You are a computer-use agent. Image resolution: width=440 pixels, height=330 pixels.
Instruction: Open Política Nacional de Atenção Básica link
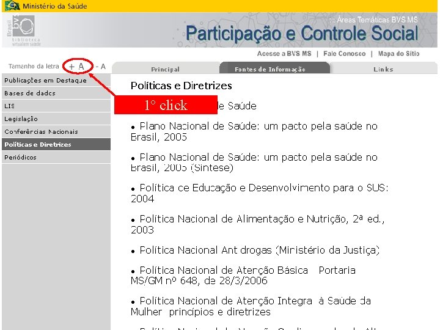point(243,275)
